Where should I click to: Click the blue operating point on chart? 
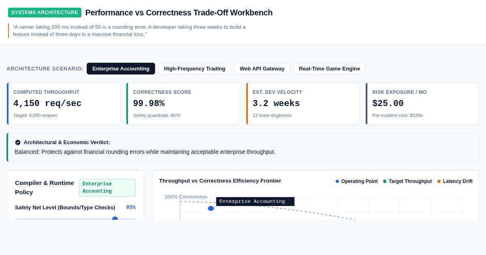pyautogui.click(x=211, y=208)
